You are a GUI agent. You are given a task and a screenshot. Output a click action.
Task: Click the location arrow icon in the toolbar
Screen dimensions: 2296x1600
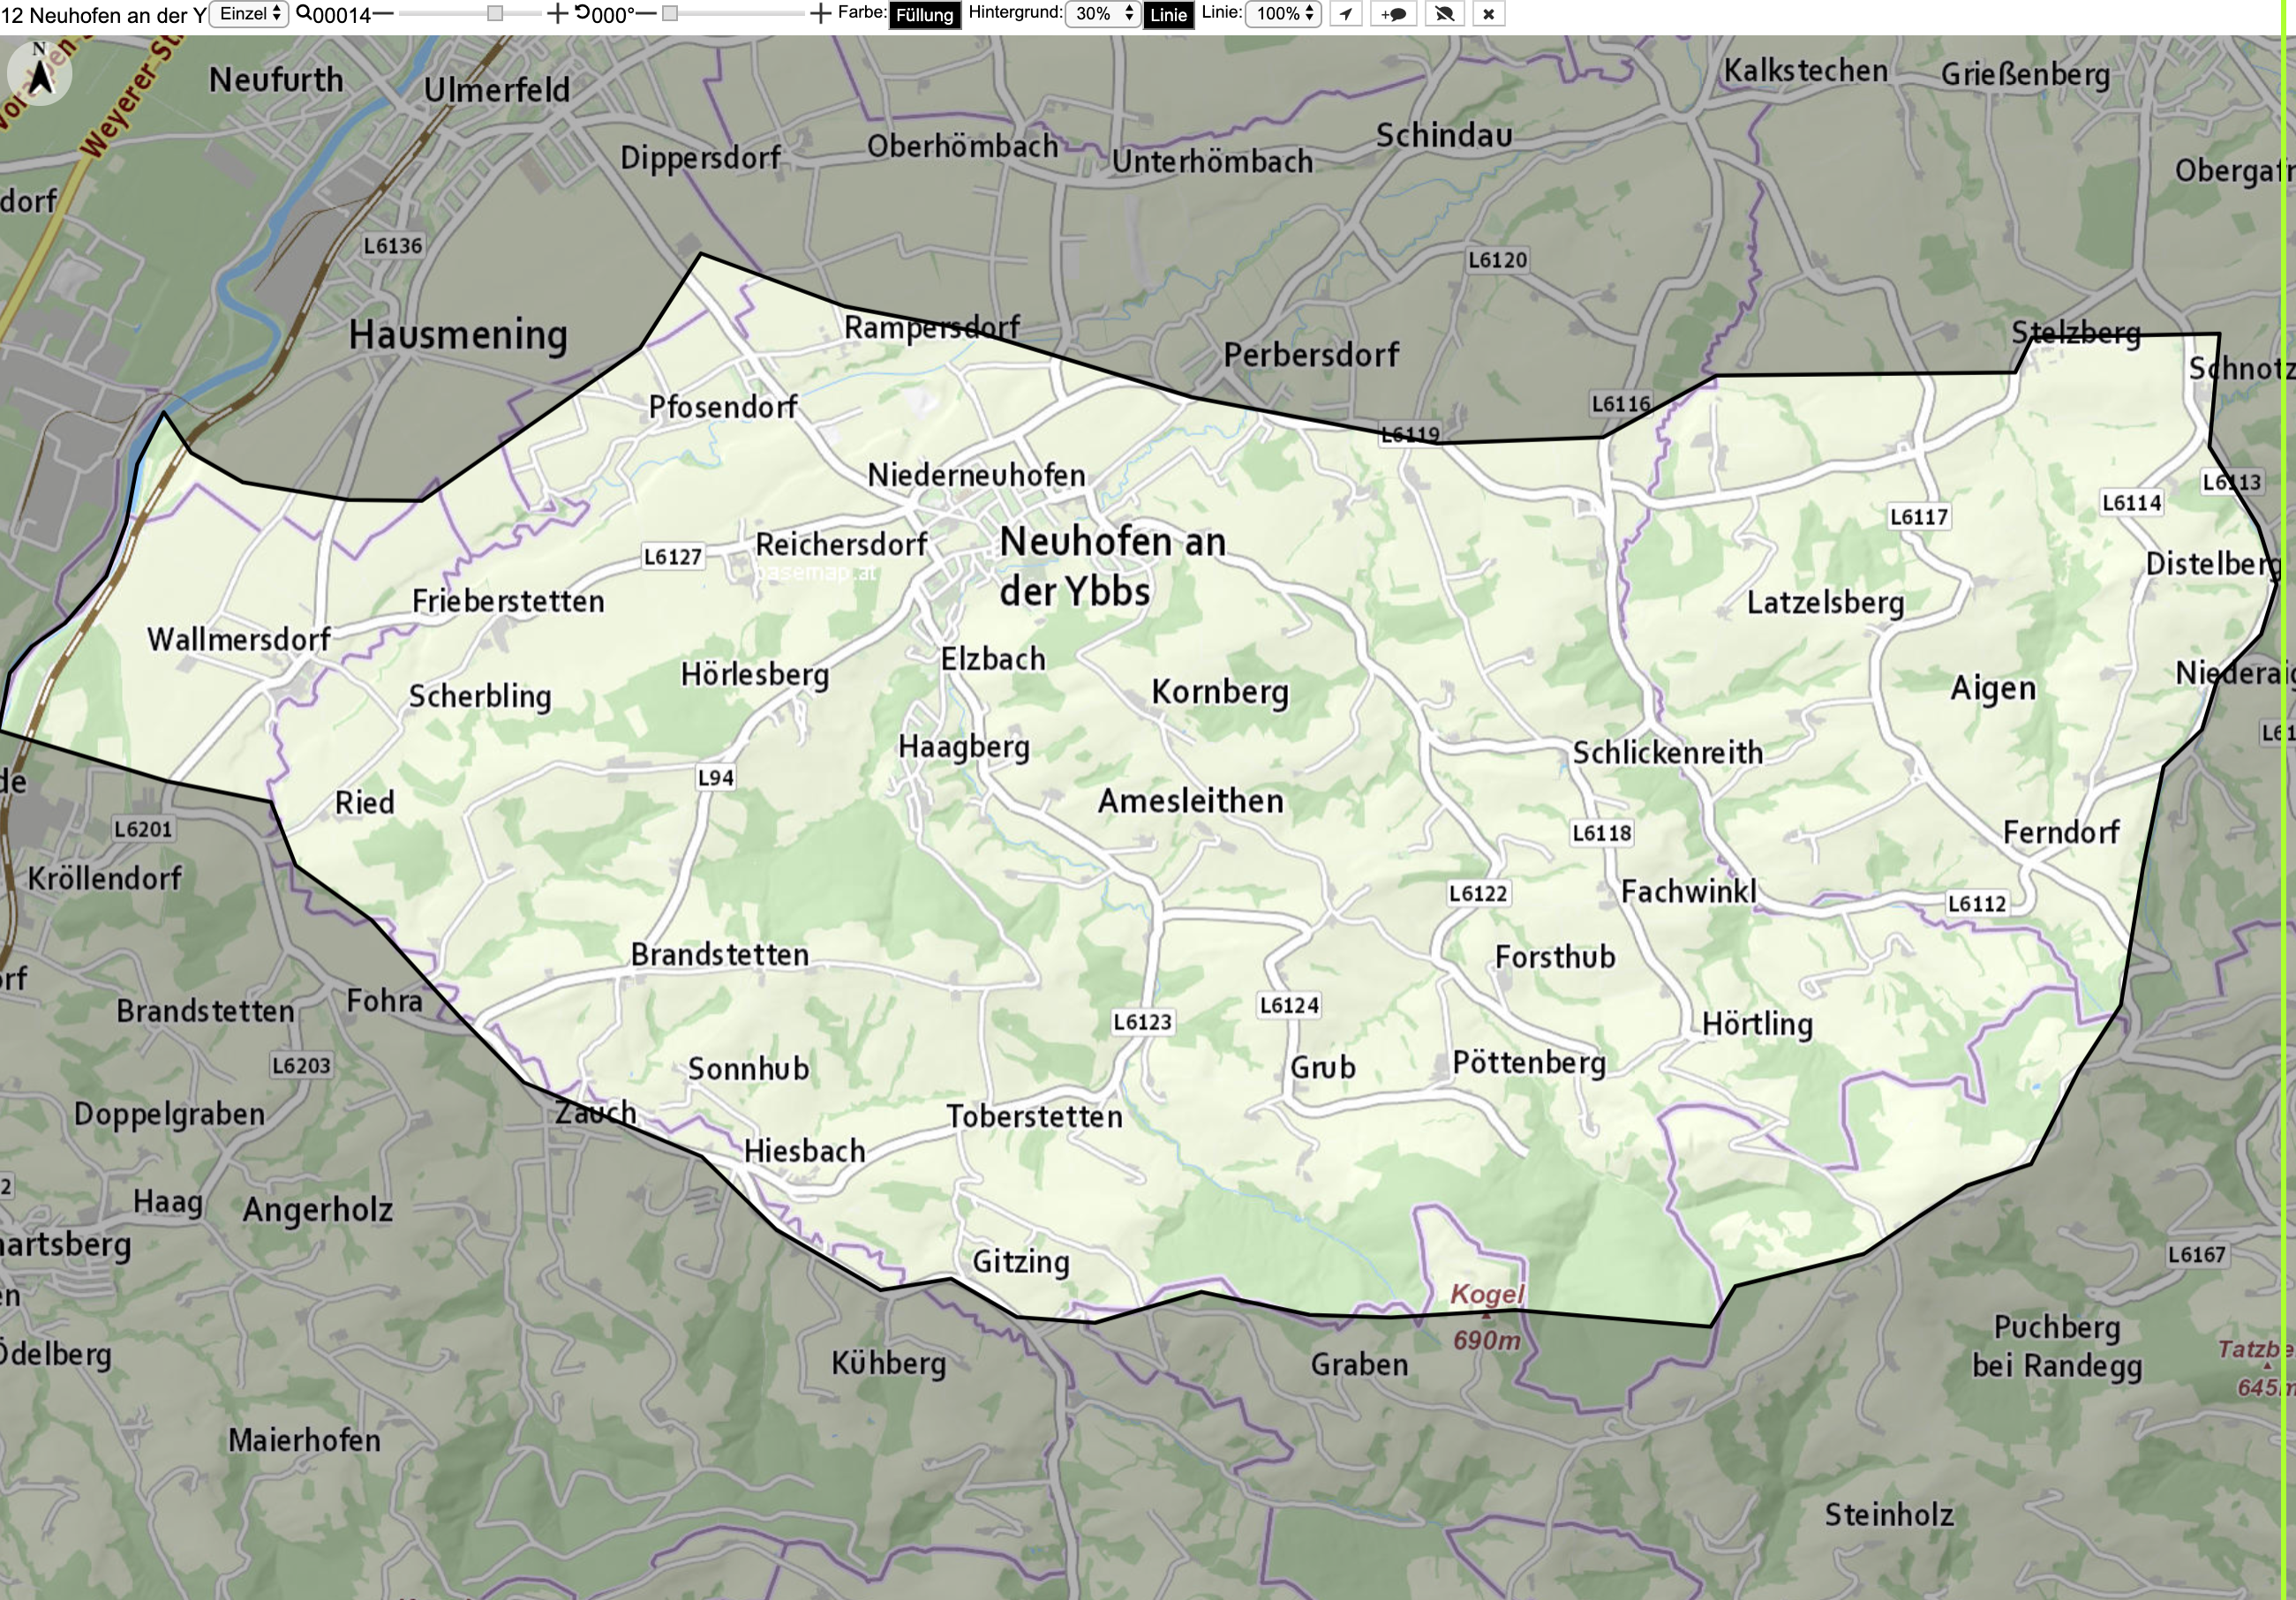[x=1346, y=14]
